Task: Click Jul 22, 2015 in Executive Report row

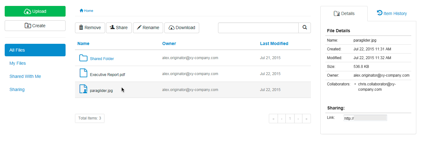Action: (x=270, y=74)
